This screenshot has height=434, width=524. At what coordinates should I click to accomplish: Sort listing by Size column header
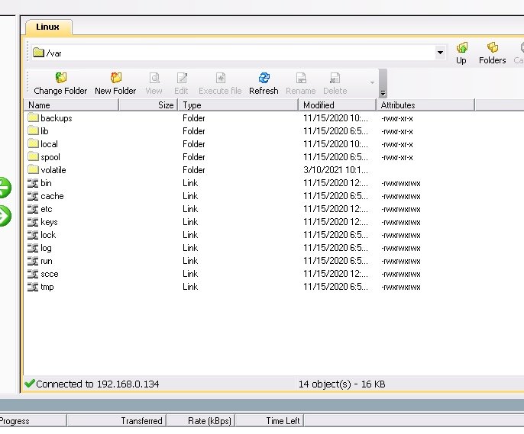point(148,105)
